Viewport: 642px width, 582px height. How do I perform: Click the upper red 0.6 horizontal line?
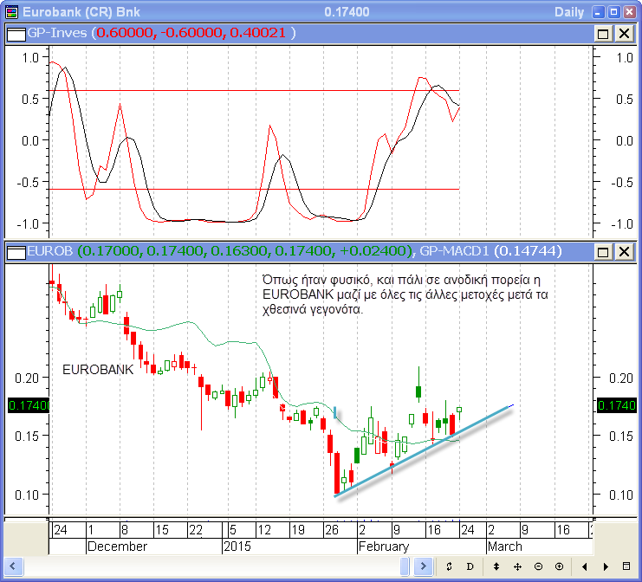tap(254, 90)
